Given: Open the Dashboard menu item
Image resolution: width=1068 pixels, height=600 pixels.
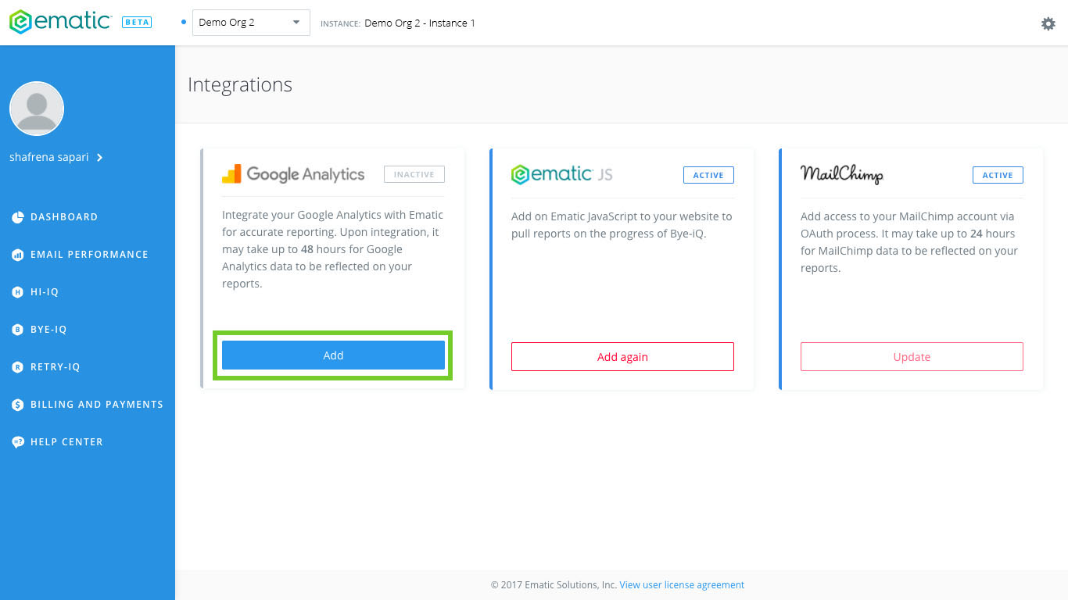Looking at the screenshot, I should 64,217.
